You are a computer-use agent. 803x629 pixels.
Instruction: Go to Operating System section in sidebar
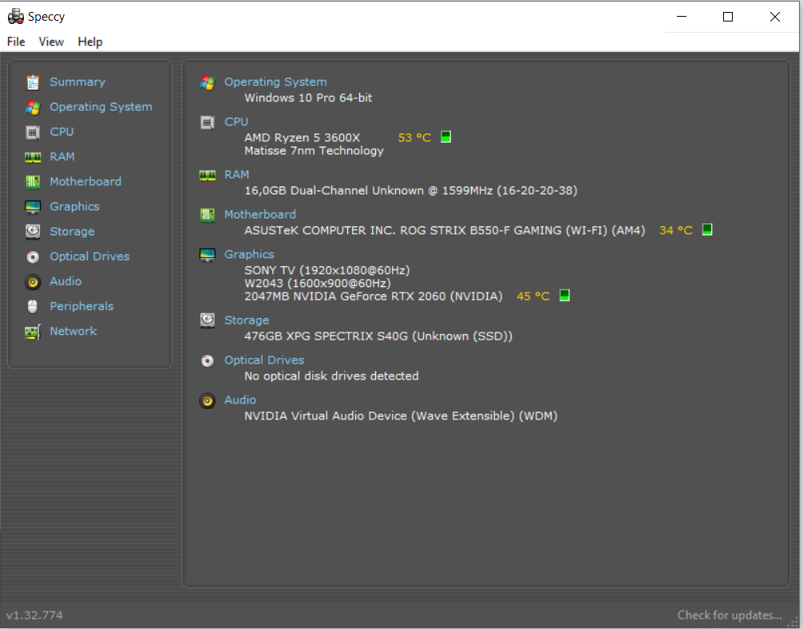pyautogui.click(x=101, y=108)
